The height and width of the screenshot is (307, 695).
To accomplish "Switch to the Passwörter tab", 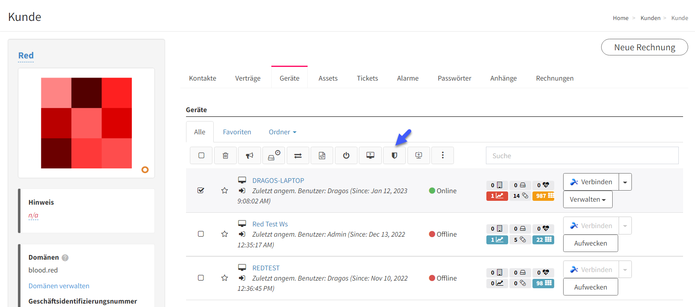I will point(454,78).
